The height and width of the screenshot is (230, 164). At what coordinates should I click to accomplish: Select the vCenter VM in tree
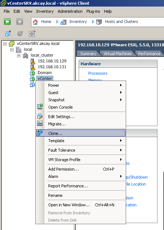(45, 78)
